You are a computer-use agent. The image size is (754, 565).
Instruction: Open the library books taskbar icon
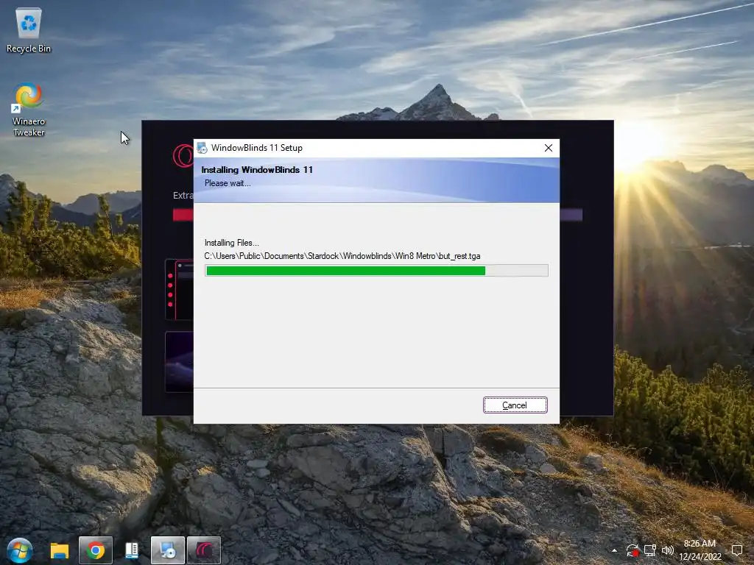click(131, 550)
